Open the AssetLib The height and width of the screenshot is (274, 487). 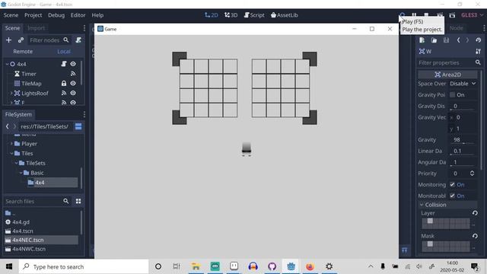[284, 15]
